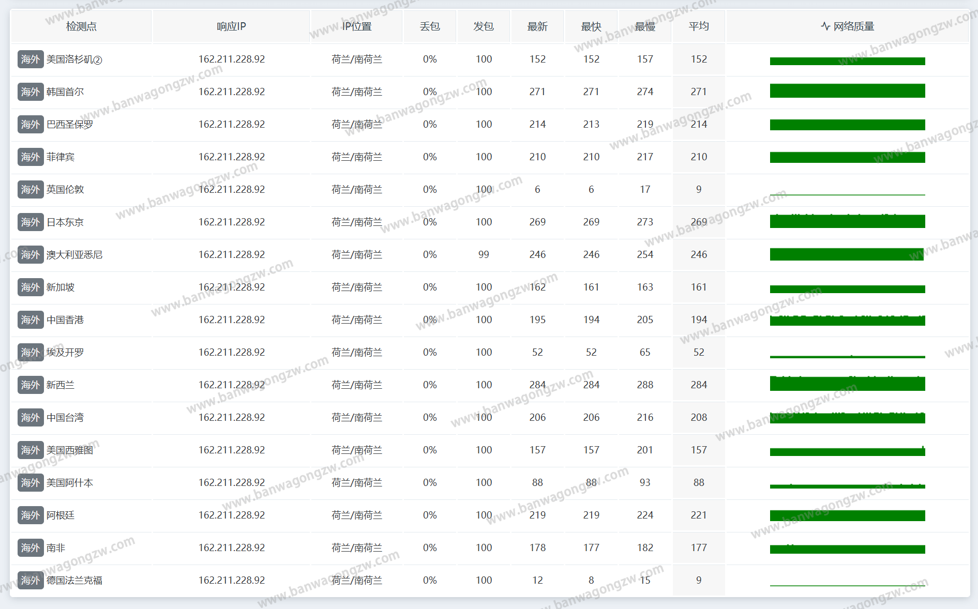Open the 日本东京 checkpoint name
Screen dimensions: 978x609
tap(65, 222)
